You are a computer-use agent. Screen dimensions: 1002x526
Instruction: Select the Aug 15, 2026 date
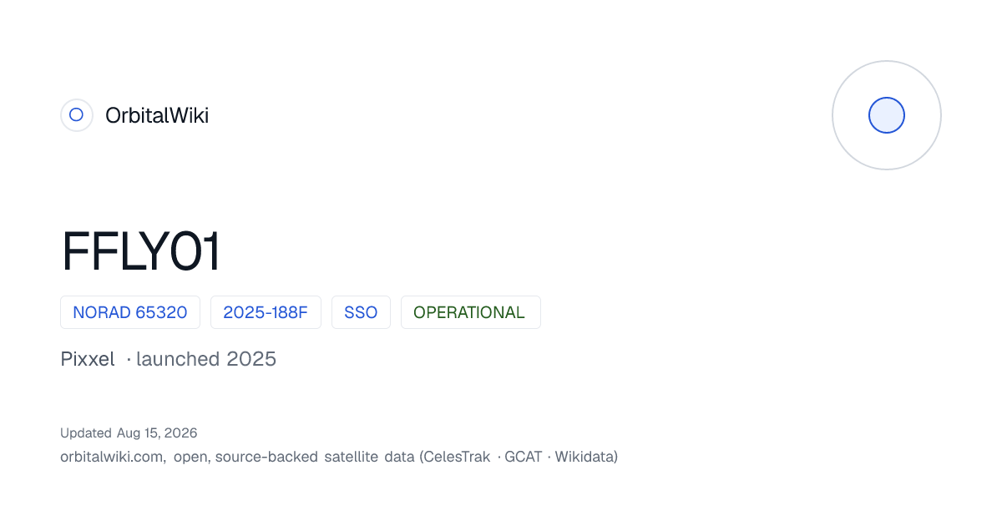click(x=157, y=432)
